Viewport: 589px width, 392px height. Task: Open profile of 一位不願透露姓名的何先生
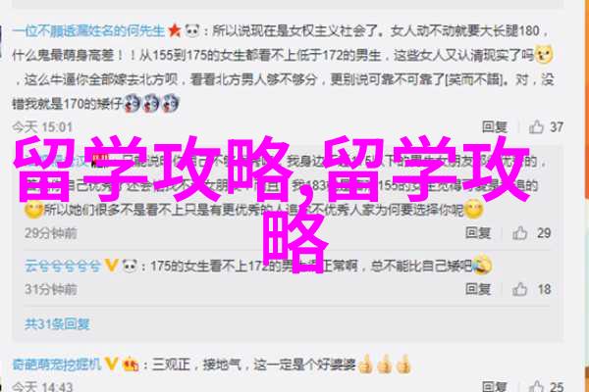(88, 30)
